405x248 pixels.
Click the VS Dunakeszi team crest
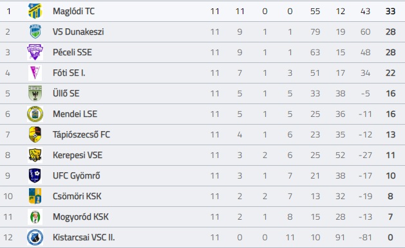35,31
